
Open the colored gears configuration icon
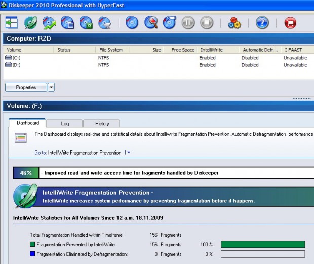[x=234, y=23]
